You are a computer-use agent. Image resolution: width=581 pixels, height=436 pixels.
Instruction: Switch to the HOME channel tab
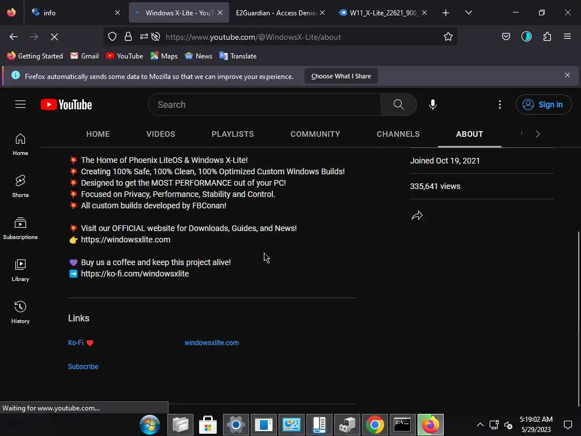click(98, 134)
